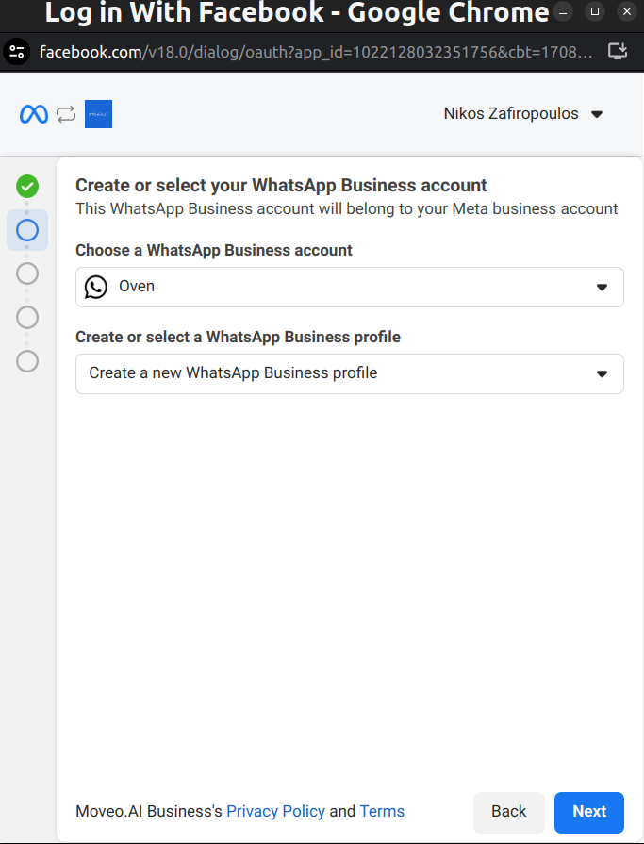Click 'Choose a WhatsApp Business account' label
Viewport: 644px width, 844px height.
click(214, 250)
